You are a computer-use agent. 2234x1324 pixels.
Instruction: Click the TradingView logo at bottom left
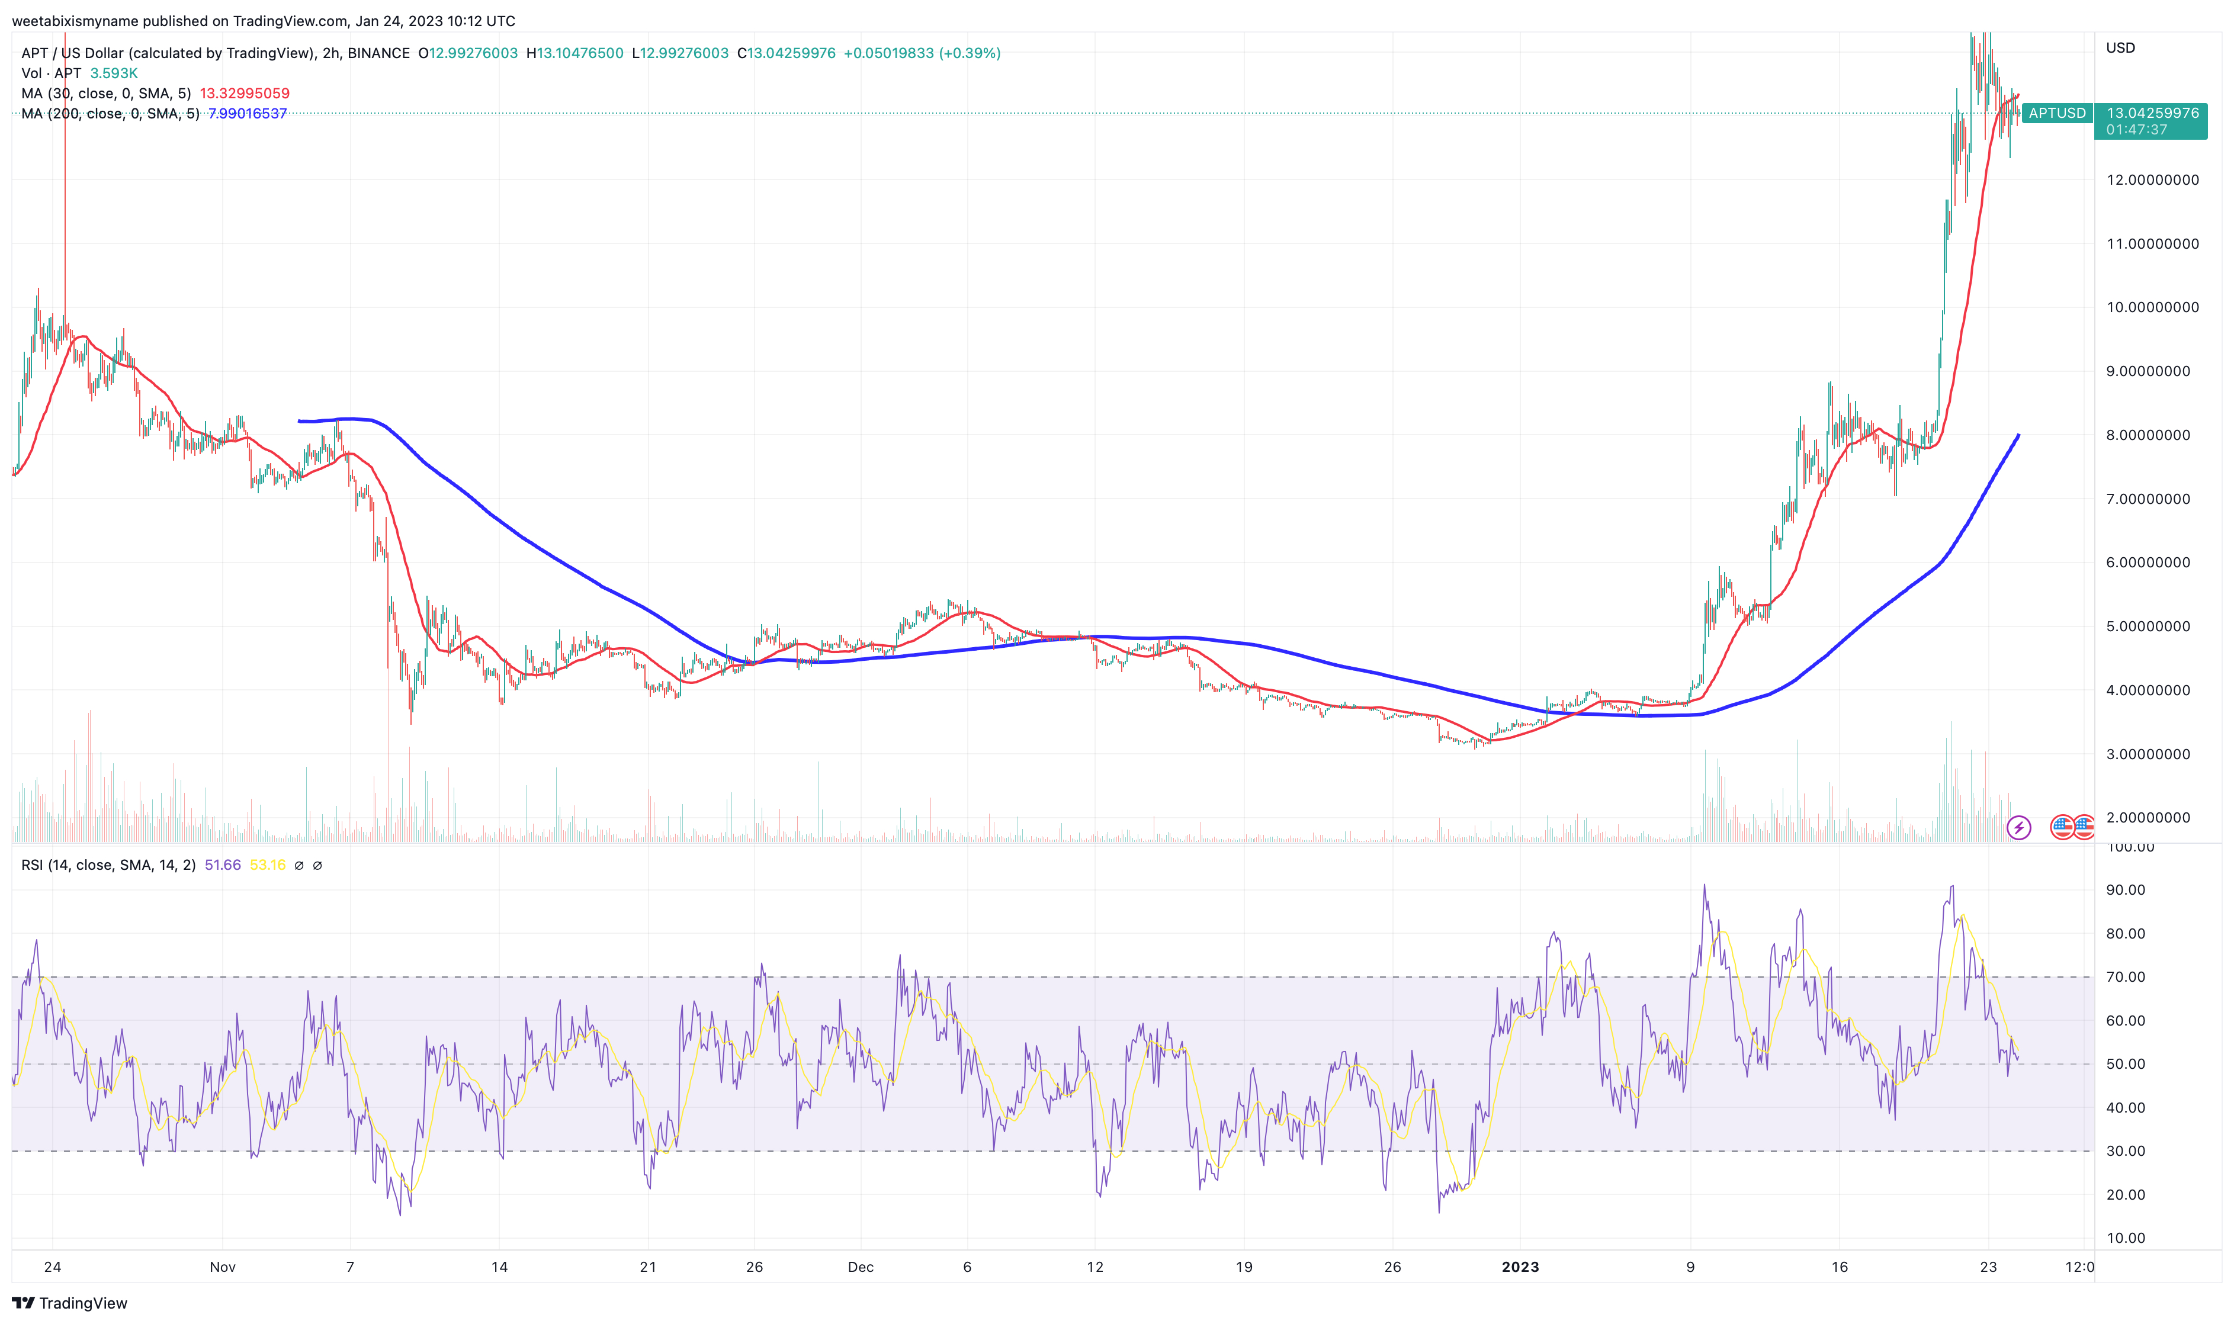tap(23, 1303)
